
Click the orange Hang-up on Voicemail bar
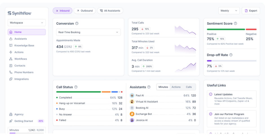coord(106,92)
